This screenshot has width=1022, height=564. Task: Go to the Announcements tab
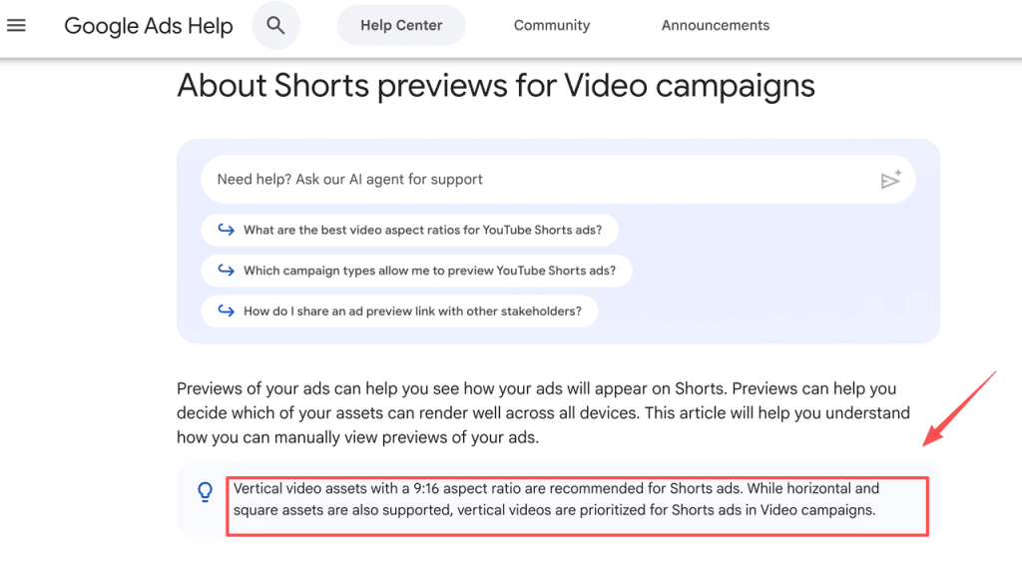[715, 25]
